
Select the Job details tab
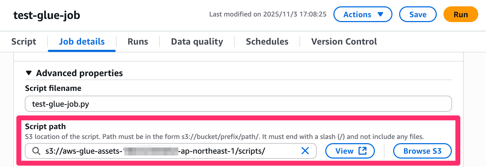(82, 42)
